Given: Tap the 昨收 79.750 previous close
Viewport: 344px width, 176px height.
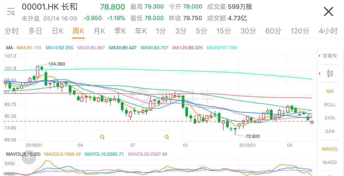Looking at the screenshot, I should 185,18.
